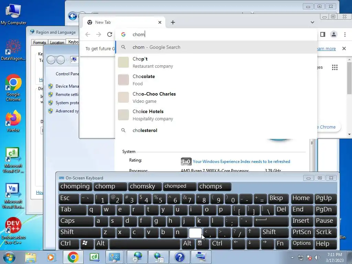Open Microsoft Visual C# desktop shortcut
Image resolution: width=352 pixels, height=264 pixels.
tap(13, 160)
